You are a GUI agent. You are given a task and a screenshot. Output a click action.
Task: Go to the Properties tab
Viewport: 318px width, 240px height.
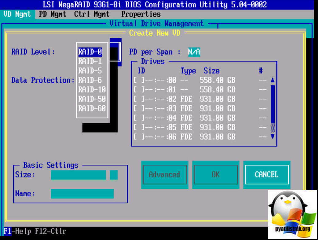click(141, 14)
